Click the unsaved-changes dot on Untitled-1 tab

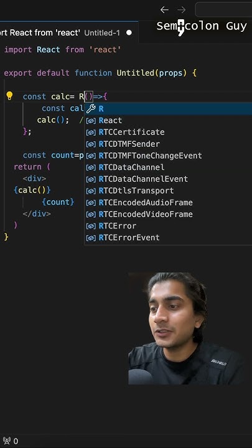click(x=129, y=32)
